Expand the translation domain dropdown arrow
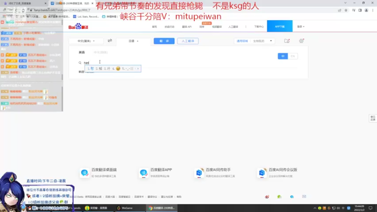 [x=271, y=41]
